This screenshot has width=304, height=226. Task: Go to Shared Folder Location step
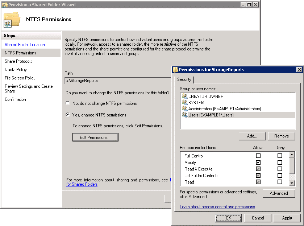(x=25, y=45)
